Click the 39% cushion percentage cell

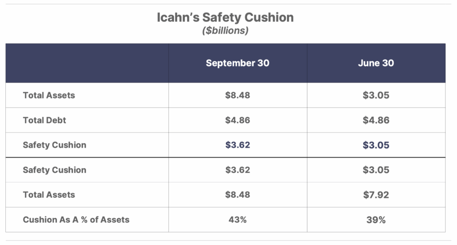coord(376,220)
